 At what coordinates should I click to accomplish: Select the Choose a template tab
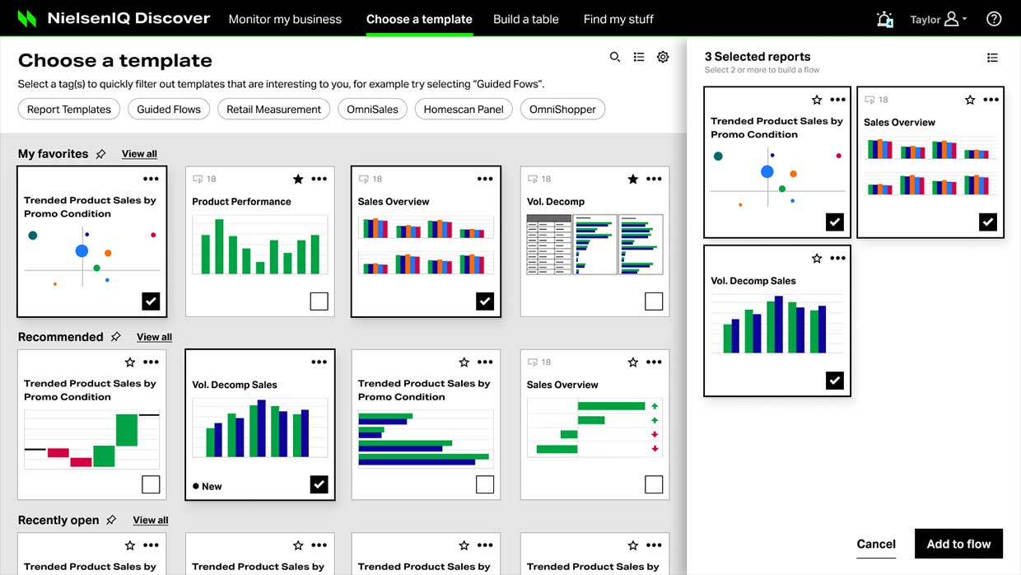(x=419, y=19)
